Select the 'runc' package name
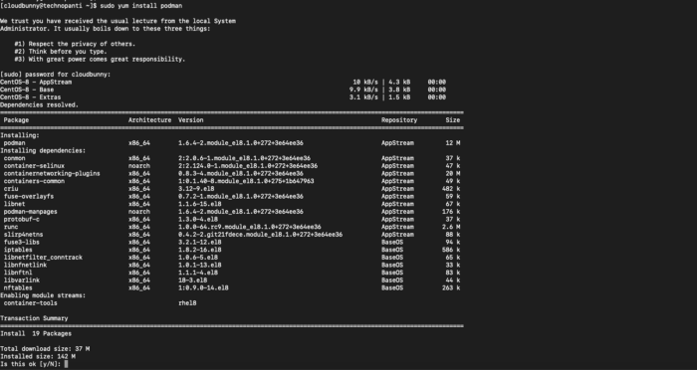 [x=11, y=227]
